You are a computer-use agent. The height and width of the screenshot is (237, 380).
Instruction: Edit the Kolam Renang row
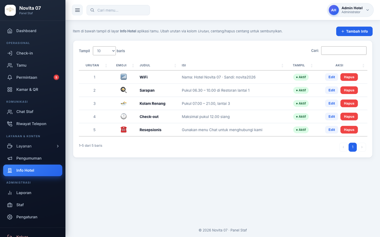click(x=331, y=103)
